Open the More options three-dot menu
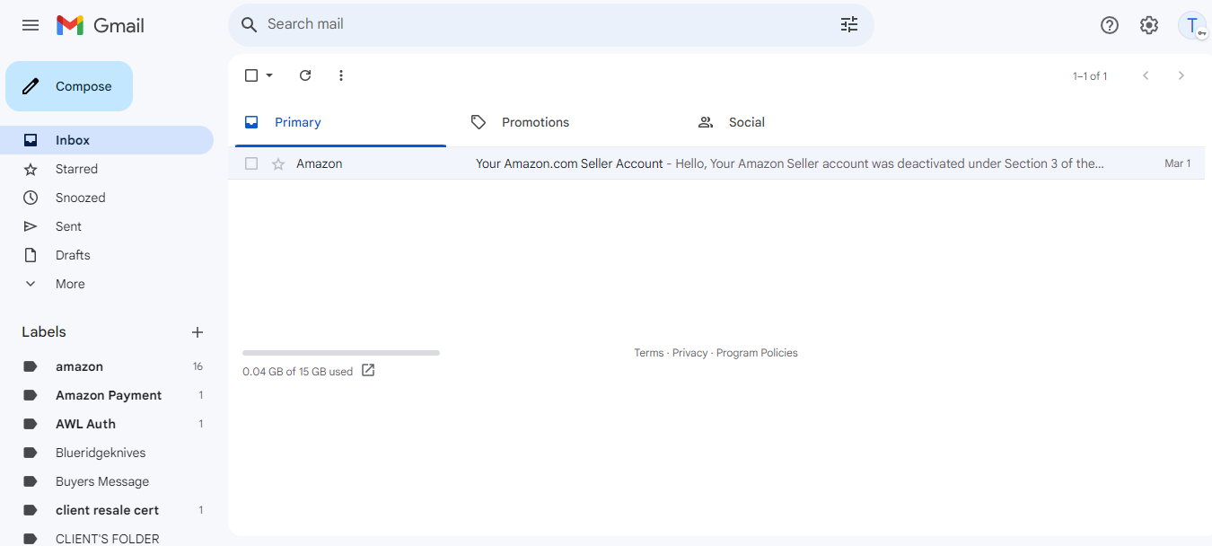Viewport: 1212px width, 546px height. tap(341, 75)
